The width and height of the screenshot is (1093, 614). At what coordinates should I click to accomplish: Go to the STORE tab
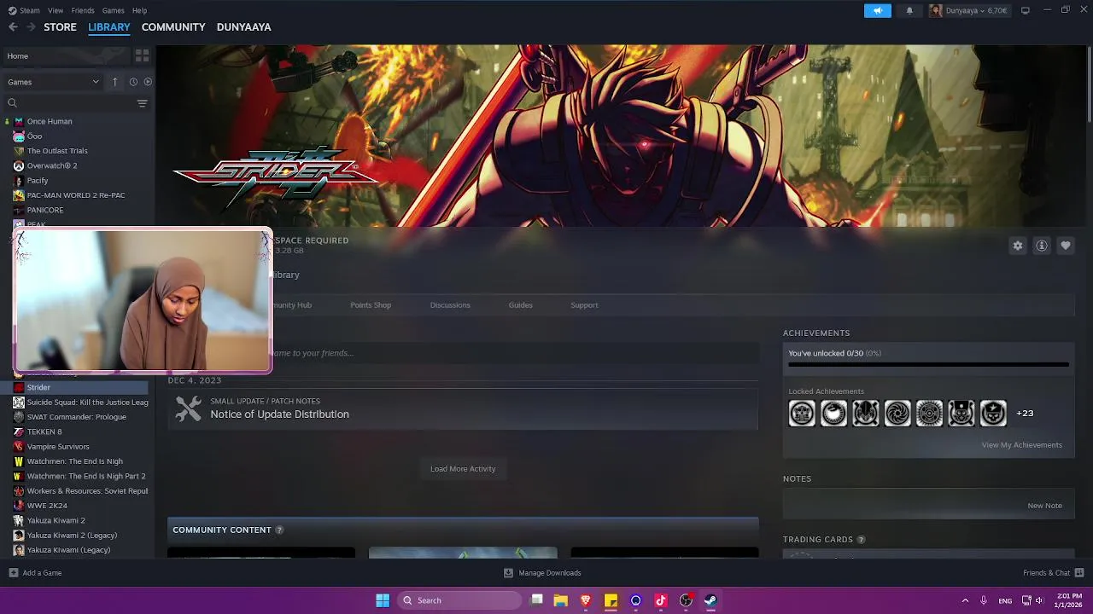[x=60, y=27]
